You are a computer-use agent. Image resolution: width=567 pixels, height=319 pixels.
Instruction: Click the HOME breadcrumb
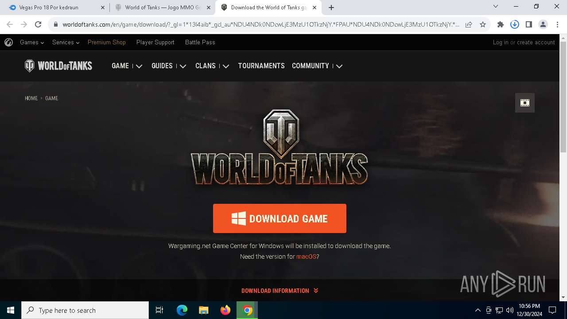point(31,98)
